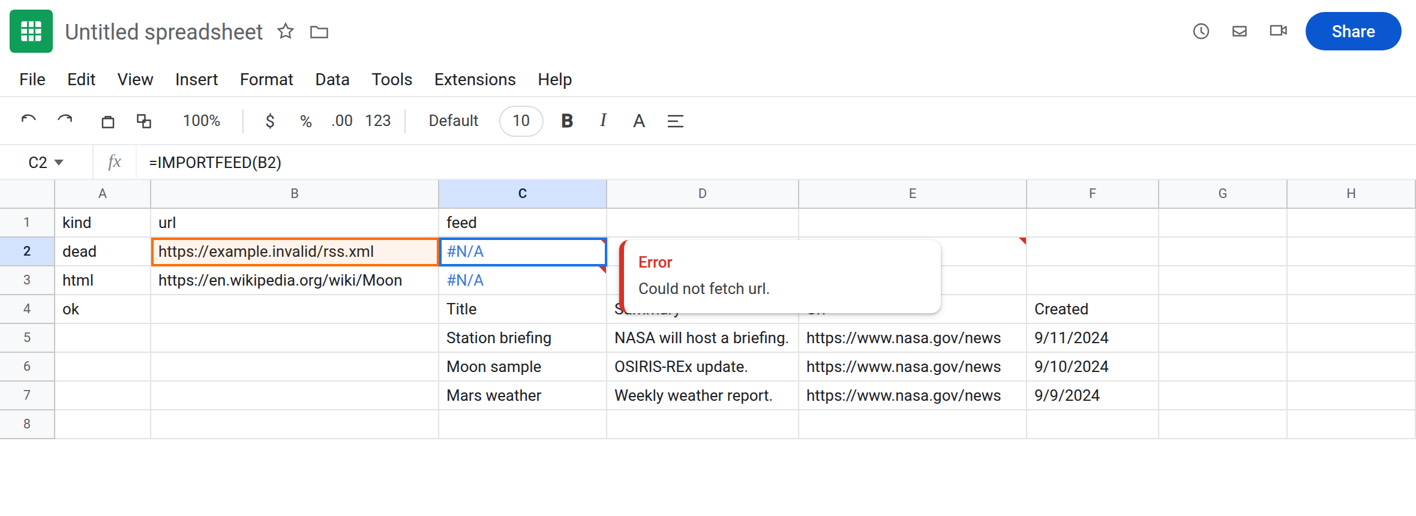The width and height of the screenshot is (1416, 516).
Task: Select the "Moon sample" cell
Action: 523,367
